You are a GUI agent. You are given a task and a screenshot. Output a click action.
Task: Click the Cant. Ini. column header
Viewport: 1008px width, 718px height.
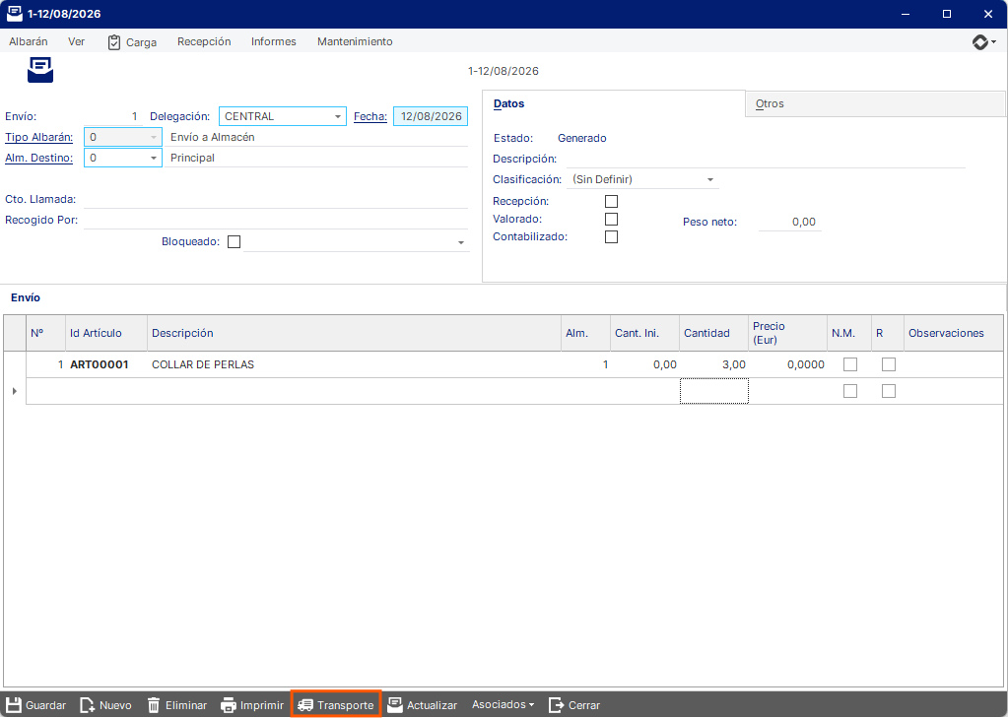click(x=644, y=333)
